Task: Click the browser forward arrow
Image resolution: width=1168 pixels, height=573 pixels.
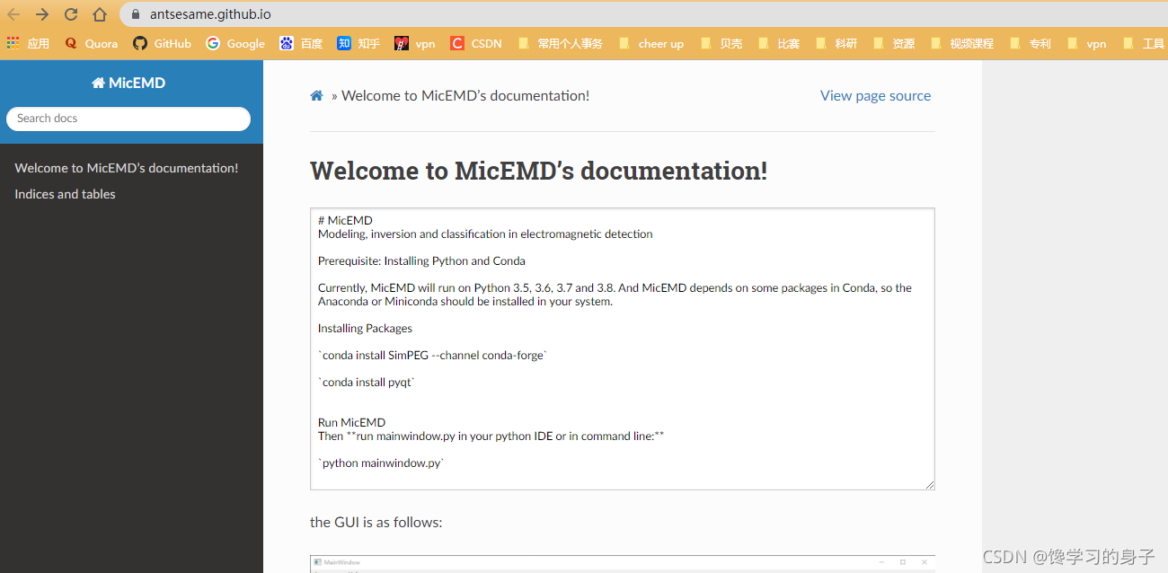Action: coord(42,14)
